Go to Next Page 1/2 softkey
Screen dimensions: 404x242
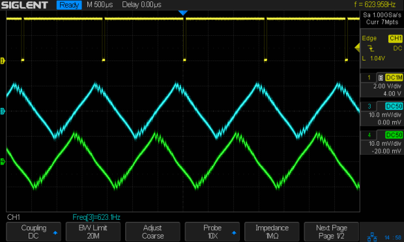331,232
